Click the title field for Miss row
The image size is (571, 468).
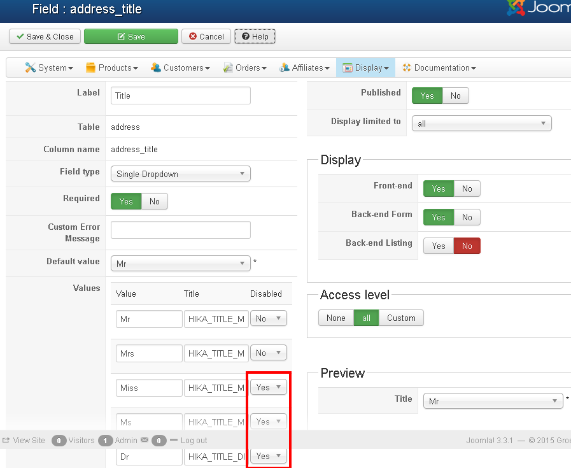tap(216, 388)
